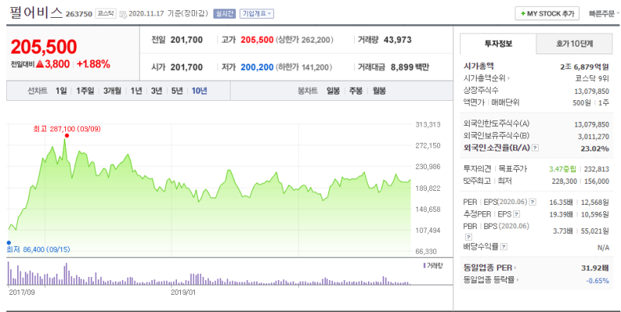Viewport: 621px width, 312px height.
Task: Select the 10년 chart period
Action: (199, 91)
